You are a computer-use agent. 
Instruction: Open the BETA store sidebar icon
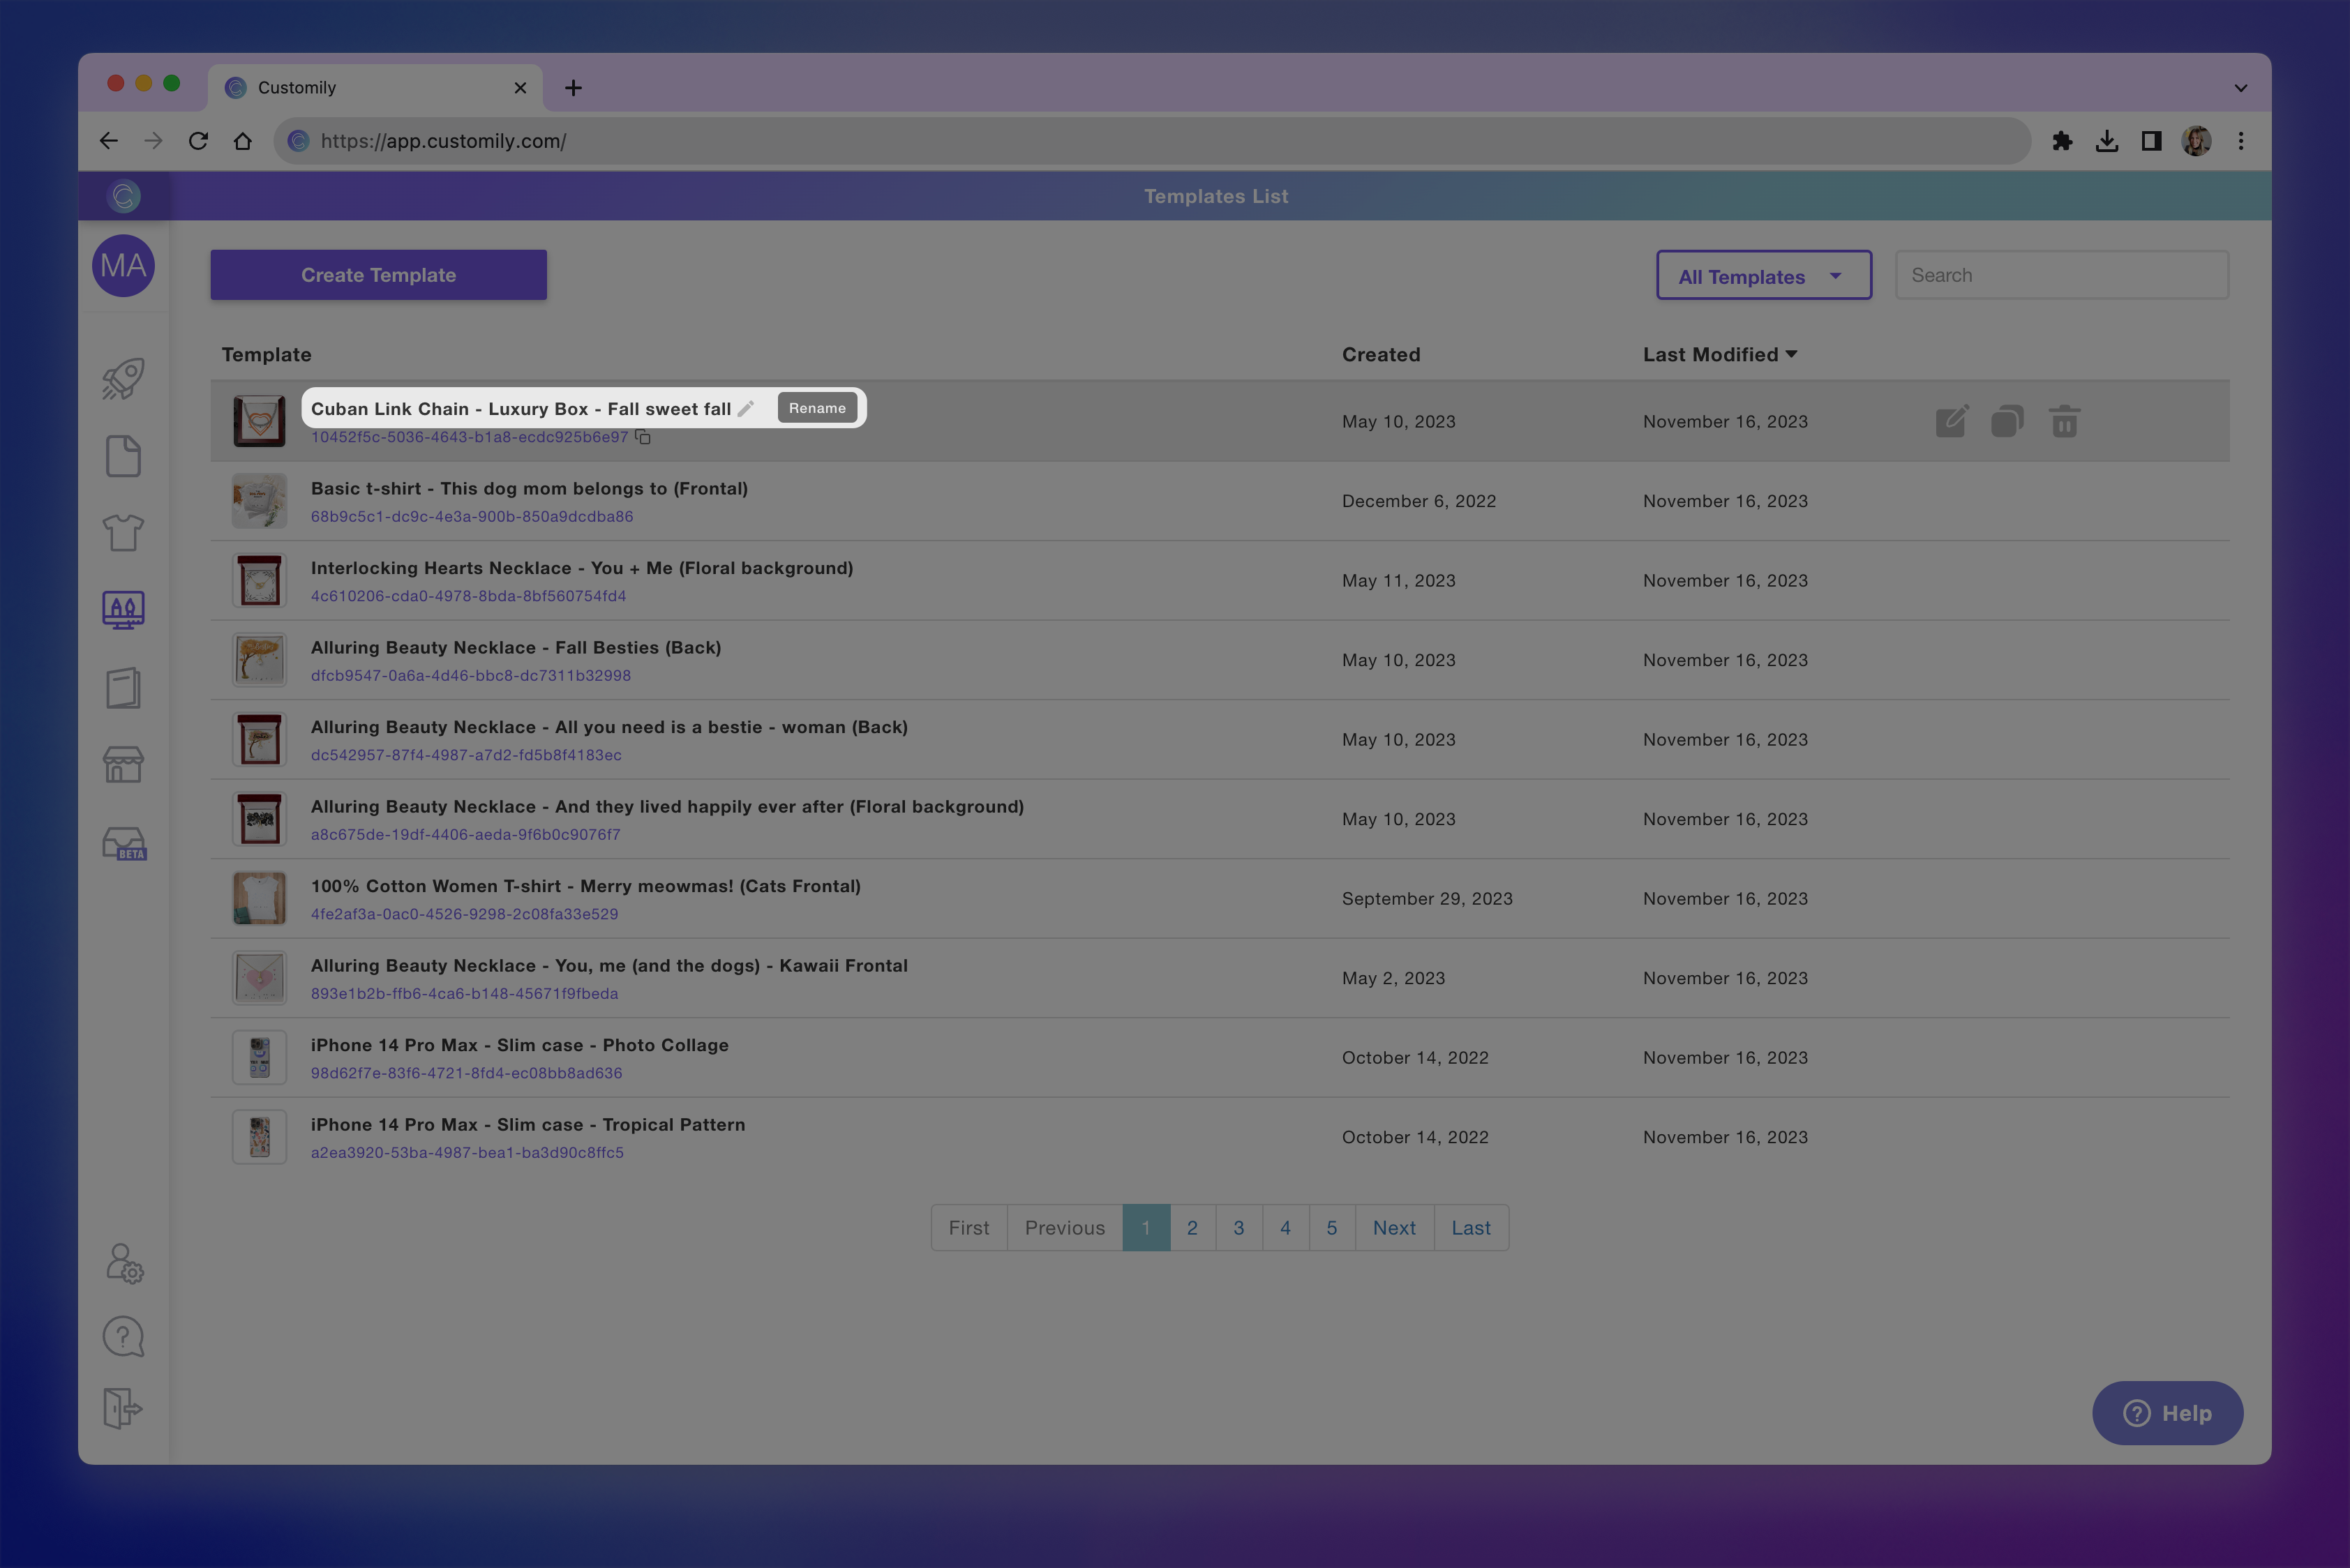click(124, 843)
